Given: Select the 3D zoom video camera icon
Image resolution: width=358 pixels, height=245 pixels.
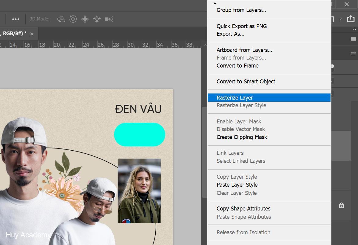Looking at the screenshot, I should pyautogui.click(x=109, y=19).
